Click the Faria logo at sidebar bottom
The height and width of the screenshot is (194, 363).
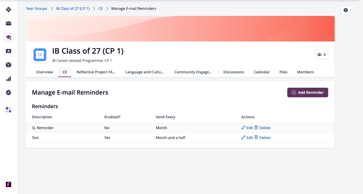(9, 184)
